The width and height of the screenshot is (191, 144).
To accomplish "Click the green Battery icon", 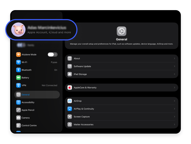I will [x=18, y=78].
